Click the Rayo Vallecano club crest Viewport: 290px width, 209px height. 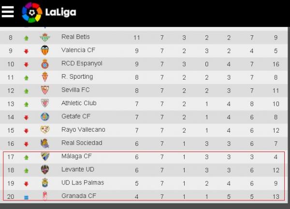click(x=44, y=130)
